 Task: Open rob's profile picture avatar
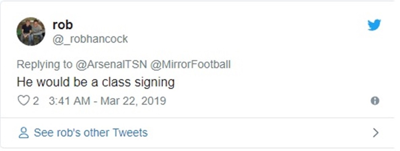(x=31, y=31)
